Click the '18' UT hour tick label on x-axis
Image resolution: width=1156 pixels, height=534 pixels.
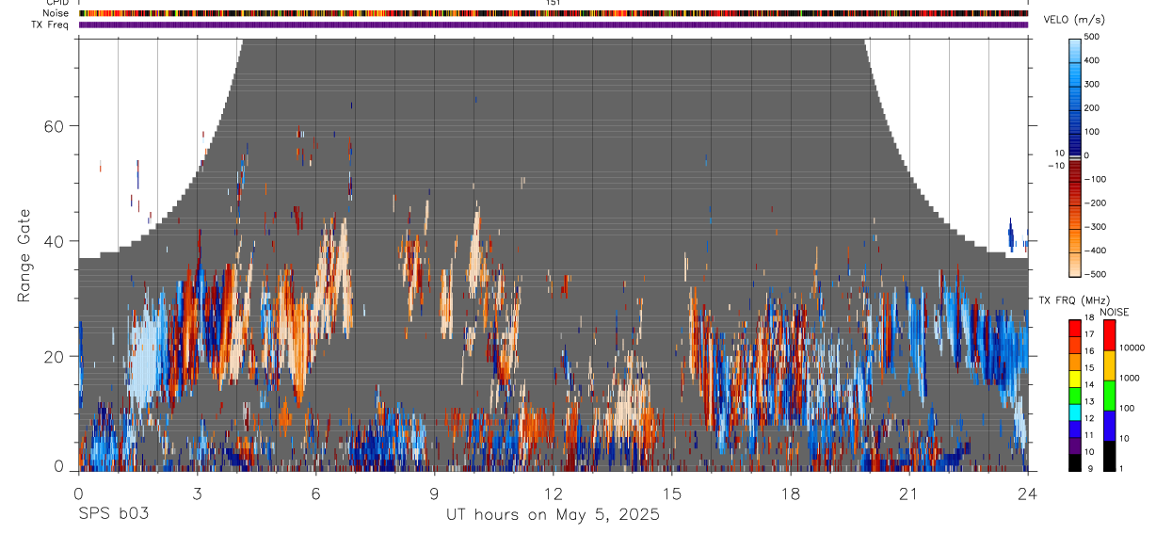(791, 493)
